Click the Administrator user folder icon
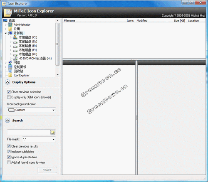 pyautogui.click(x=10, y=25)
